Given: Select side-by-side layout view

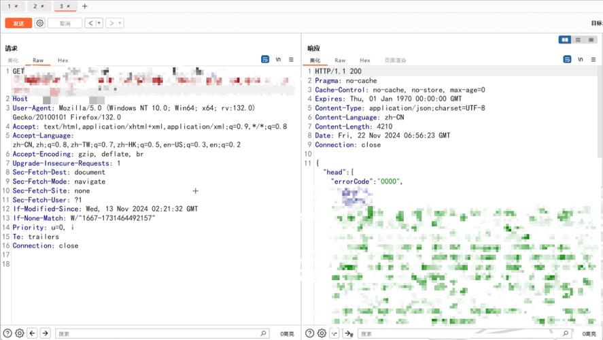Looking at the screenshot, I should tap(565, 39).
